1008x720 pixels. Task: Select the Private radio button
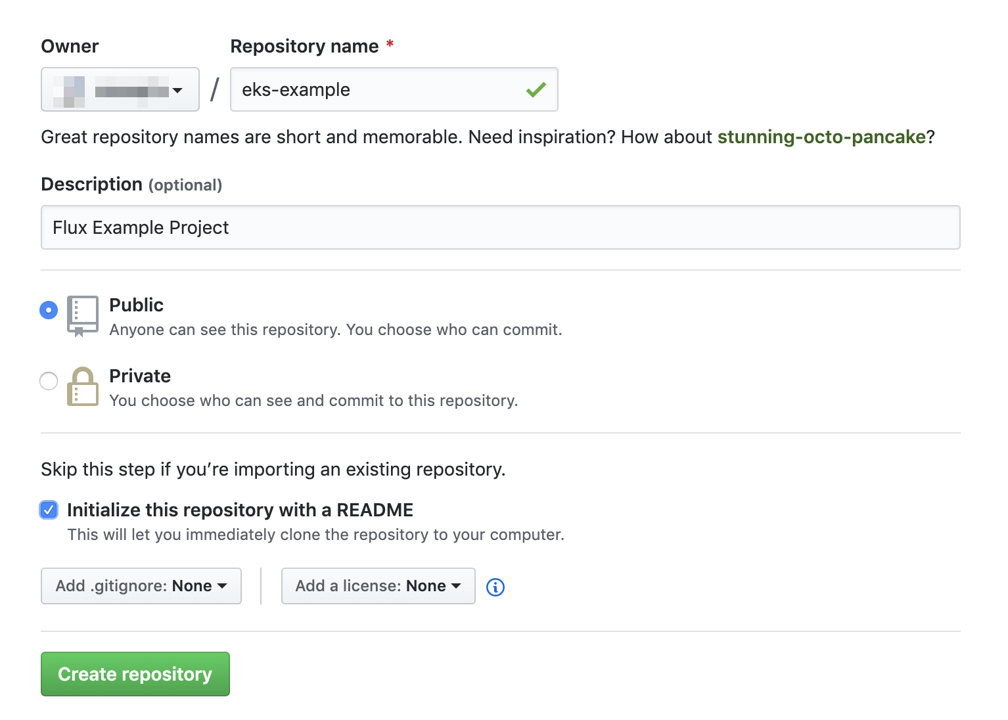click(x=49, y=381)
